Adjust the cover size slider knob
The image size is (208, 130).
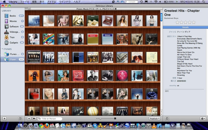[x=100, y=119]
